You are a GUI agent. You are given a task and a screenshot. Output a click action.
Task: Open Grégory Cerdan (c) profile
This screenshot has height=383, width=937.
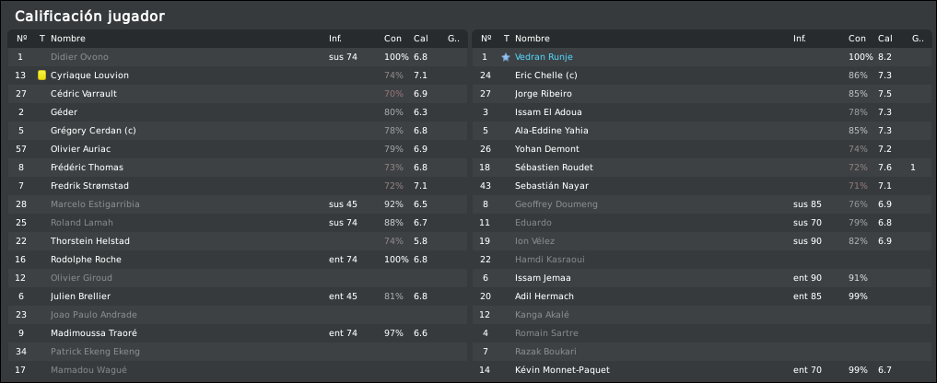point(94,130)
